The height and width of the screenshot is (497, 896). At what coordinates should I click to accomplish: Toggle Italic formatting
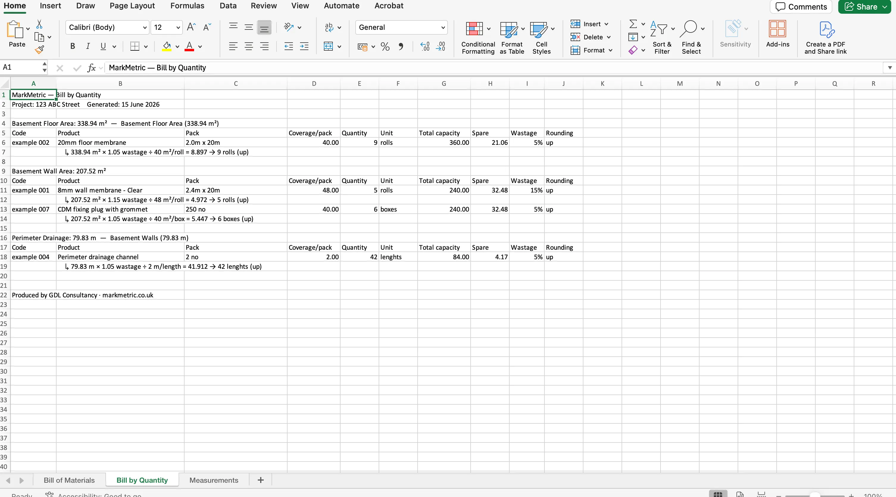(x=88, y=46)
